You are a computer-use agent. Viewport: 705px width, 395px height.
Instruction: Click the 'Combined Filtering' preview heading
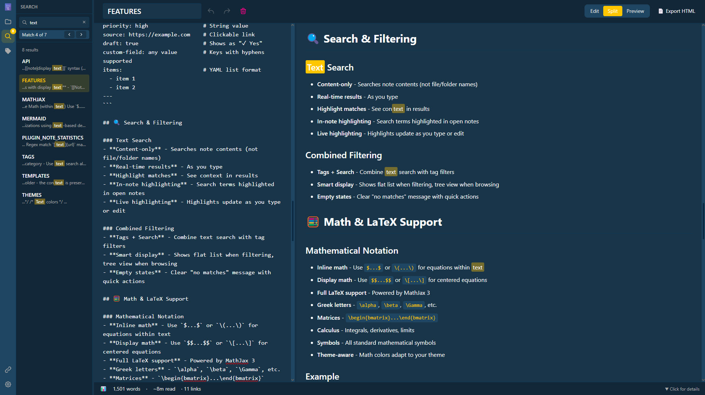coord(343,155)
